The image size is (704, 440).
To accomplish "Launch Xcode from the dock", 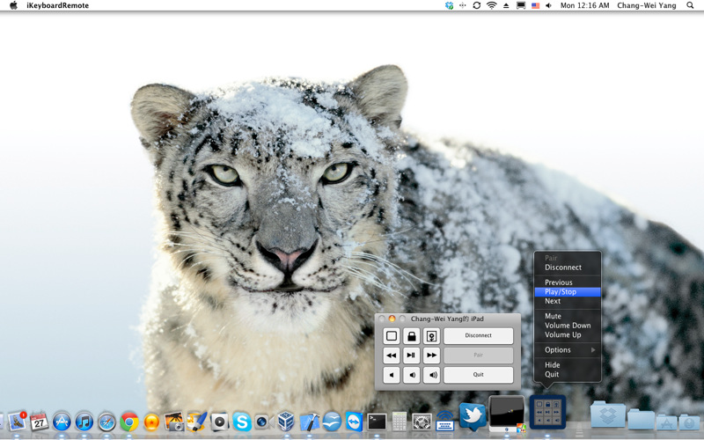I will (x=309, y=422).
